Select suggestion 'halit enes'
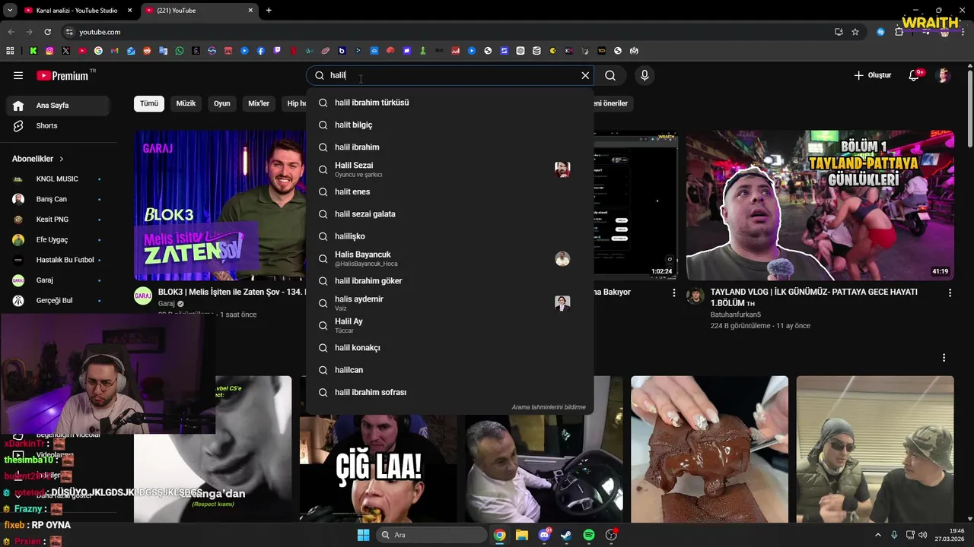This screenshot has height=547, width=974. pos(450,191)
